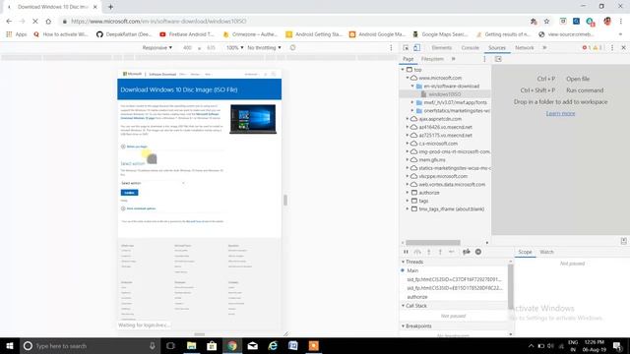The height and width of the screenshot is (354, 630).
Task: Click the viewport width field 400
Action: (187, 48)
